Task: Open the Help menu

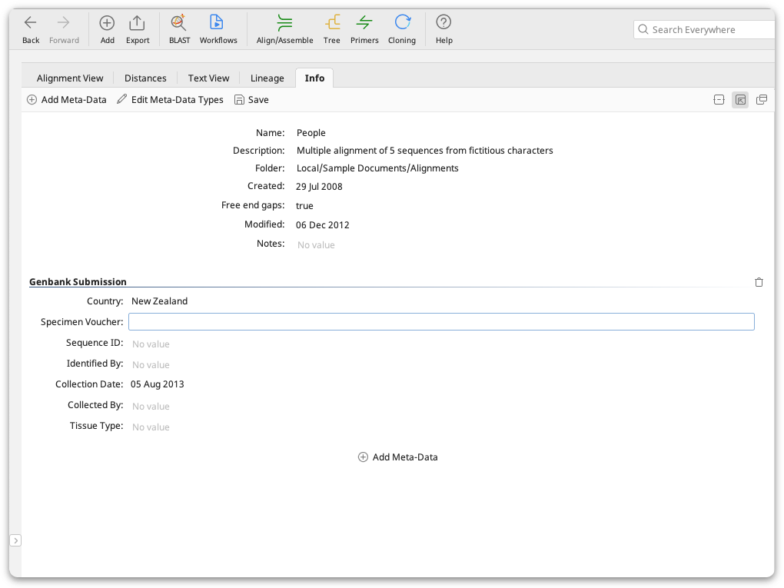Action: 443,29
